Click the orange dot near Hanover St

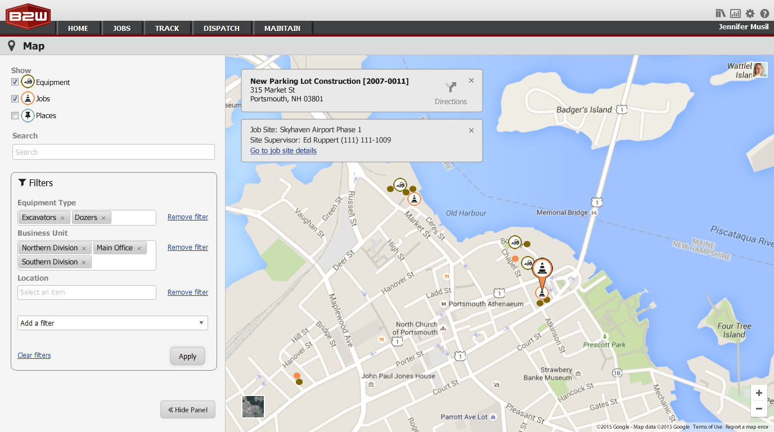click(296, 376)
